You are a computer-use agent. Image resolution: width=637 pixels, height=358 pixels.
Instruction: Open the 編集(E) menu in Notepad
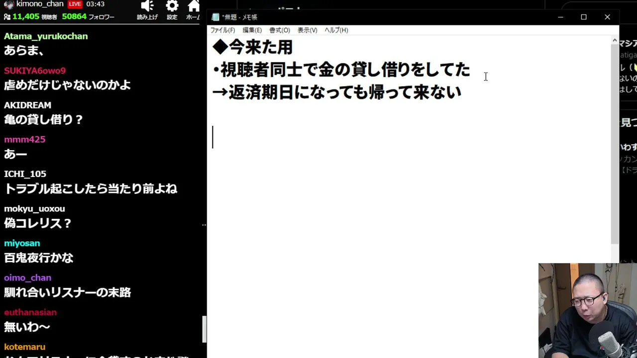pos(252,30)
